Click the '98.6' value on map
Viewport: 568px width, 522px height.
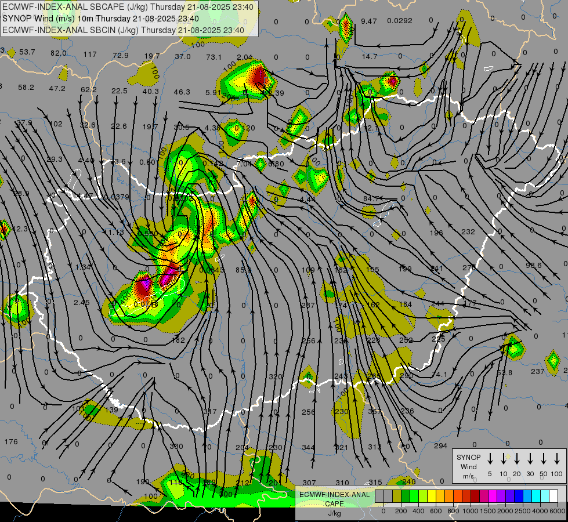tap(534, 266)
